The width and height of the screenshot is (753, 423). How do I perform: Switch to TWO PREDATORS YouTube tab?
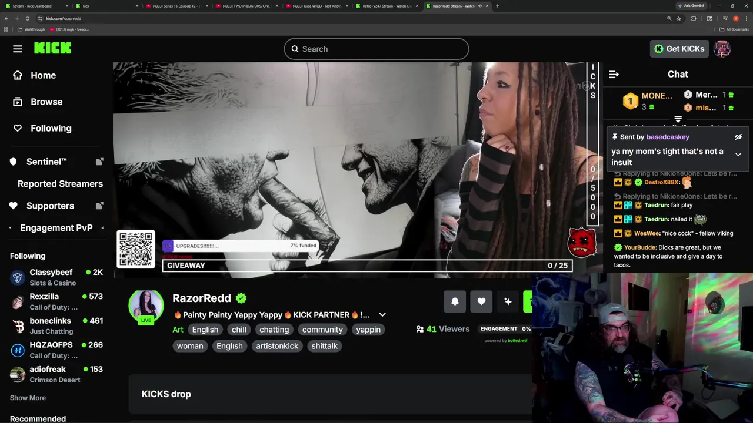pos(245,6)
